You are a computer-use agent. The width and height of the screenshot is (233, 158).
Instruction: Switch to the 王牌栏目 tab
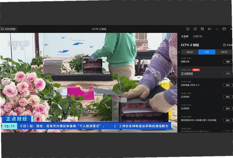pos(197,36)
